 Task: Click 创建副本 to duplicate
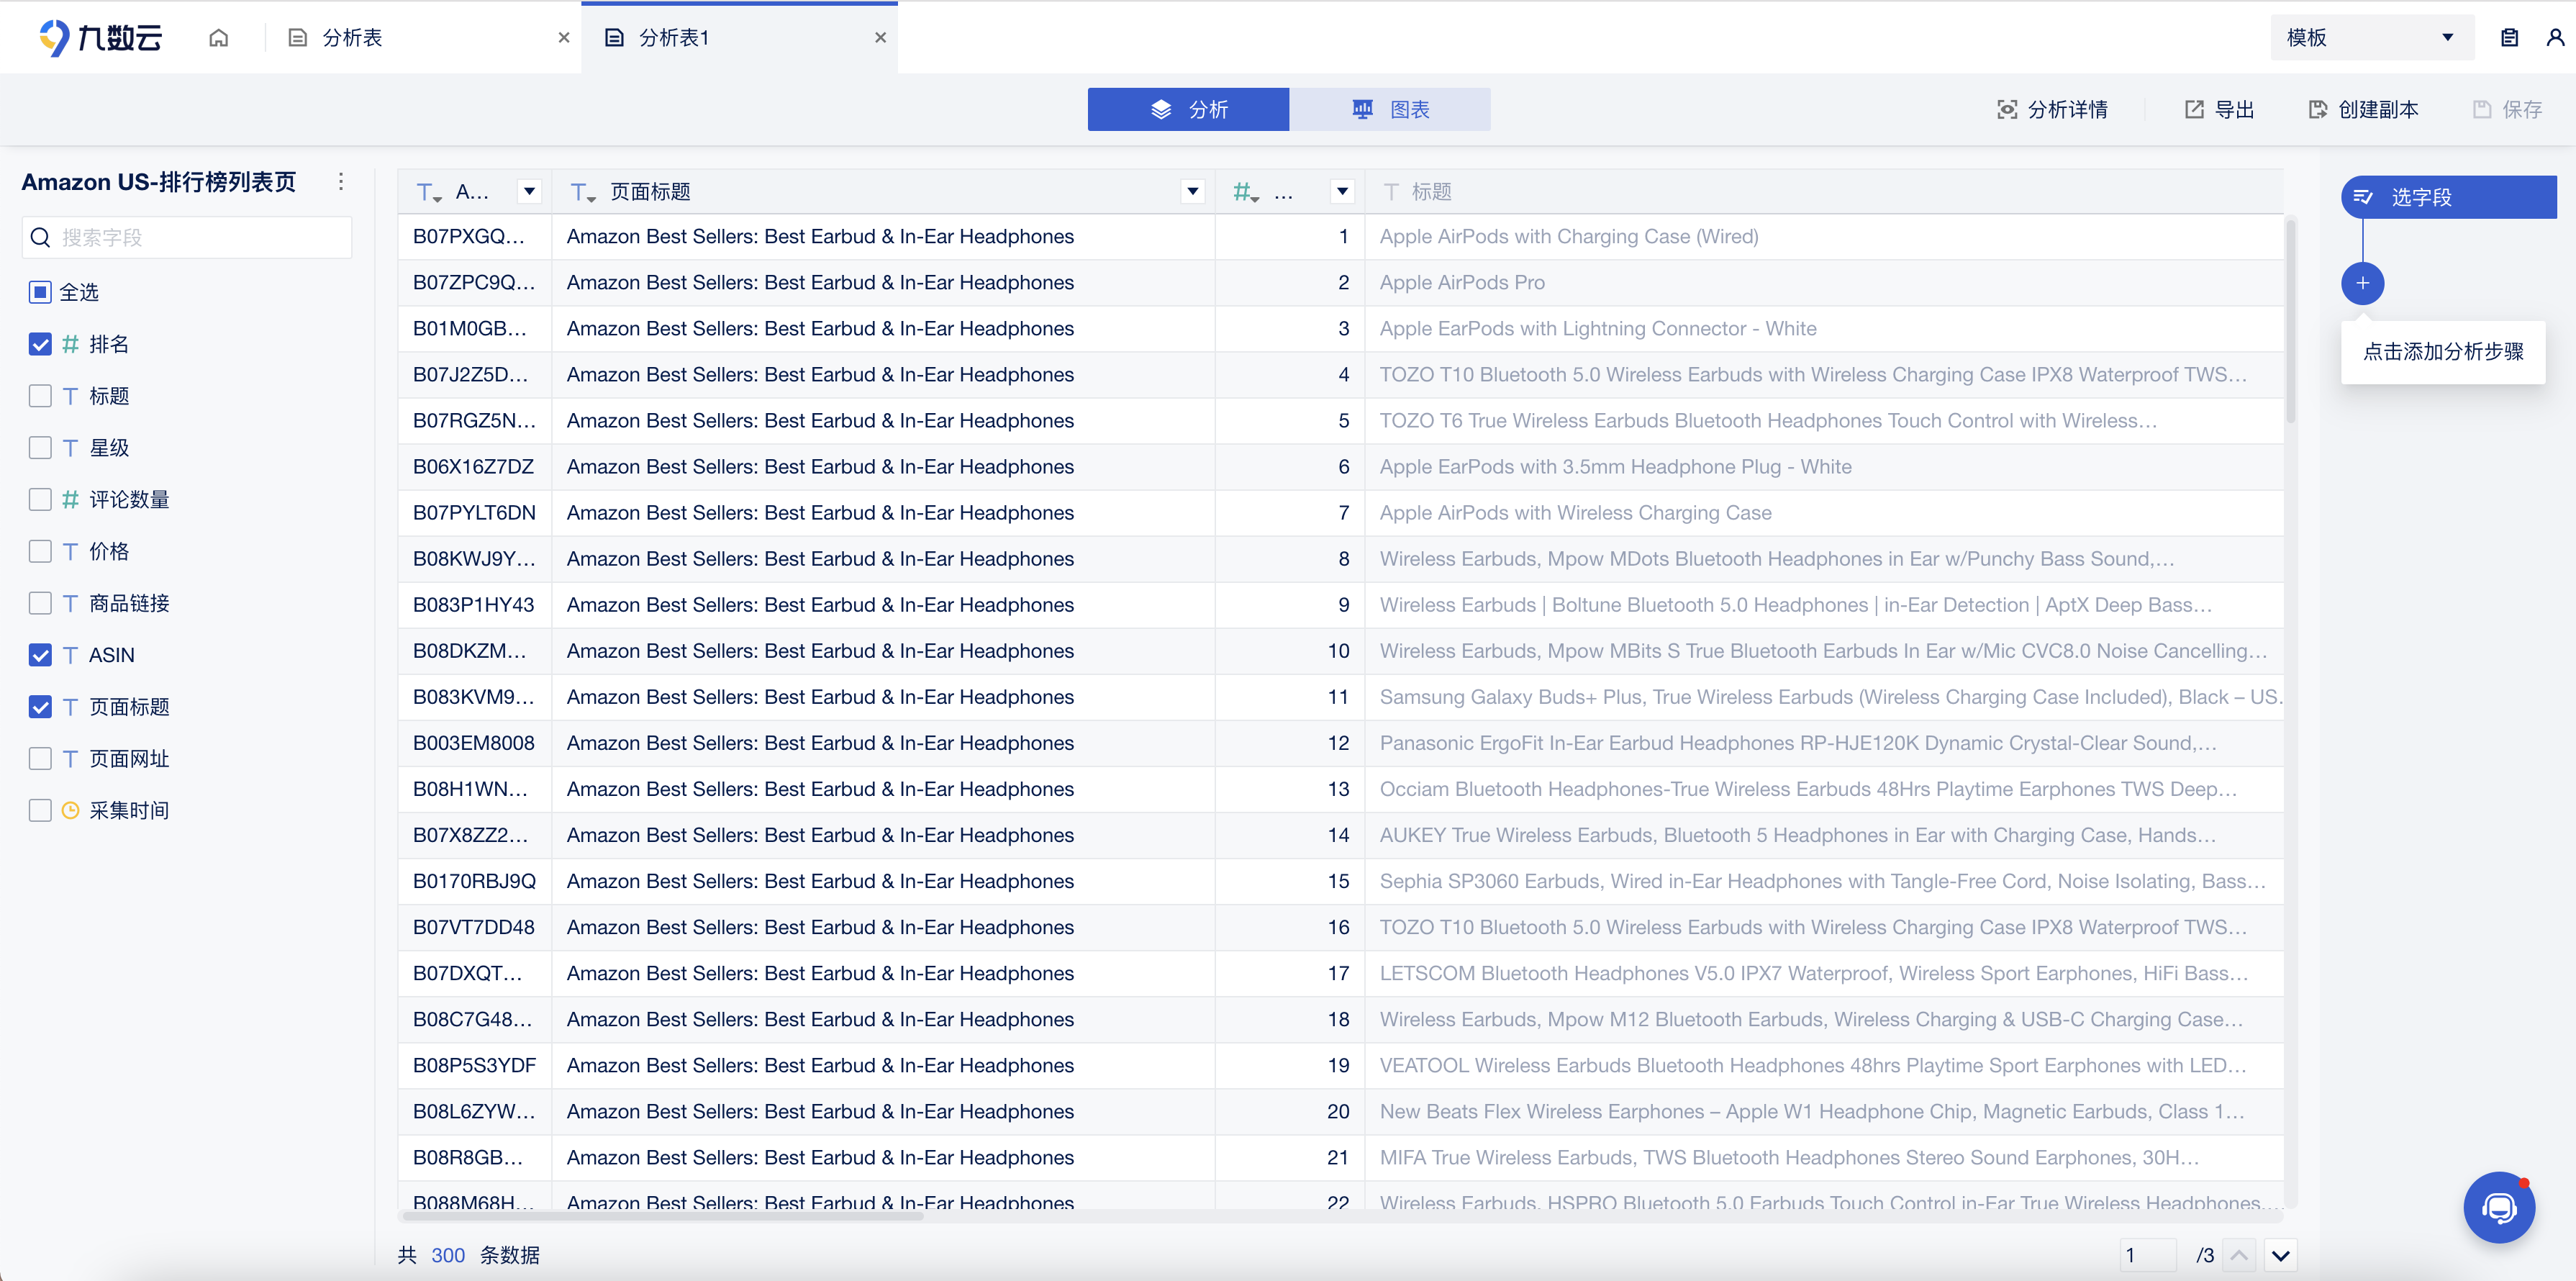tap(2363, 110)
